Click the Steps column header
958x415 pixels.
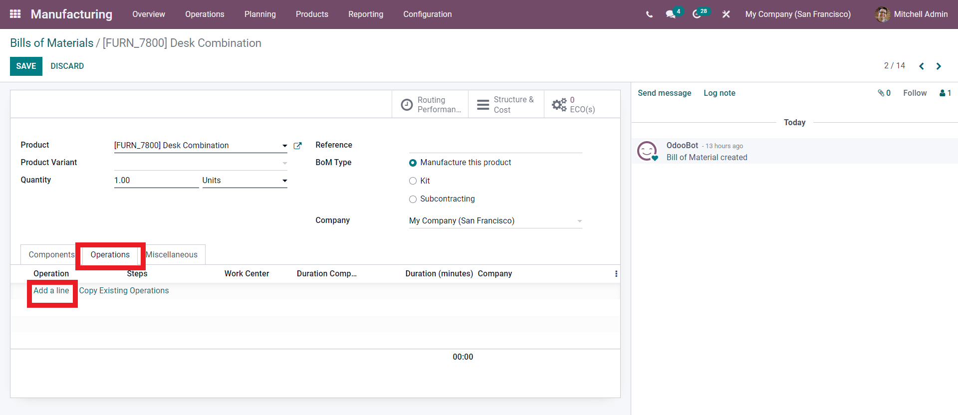click(x=137, y=274)
